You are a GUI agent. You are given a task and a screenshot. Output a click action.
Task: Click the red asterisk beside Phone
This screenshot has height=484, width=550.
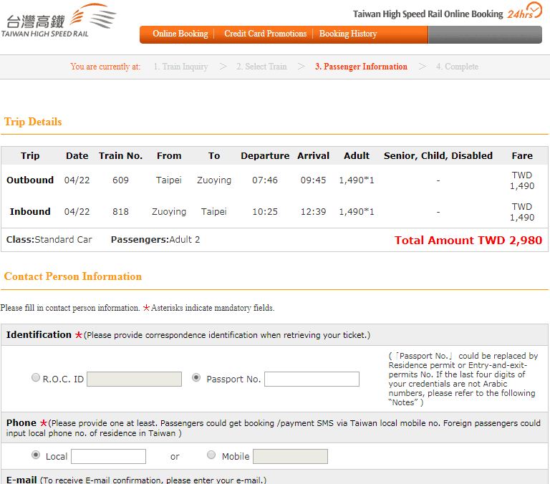[x=43, y=423]
